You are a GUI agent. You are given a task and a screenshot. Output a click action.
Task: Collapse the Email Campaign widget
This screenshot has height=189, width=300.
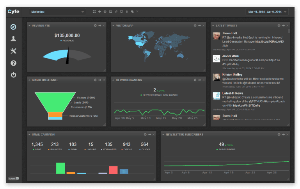pos(29,134)
